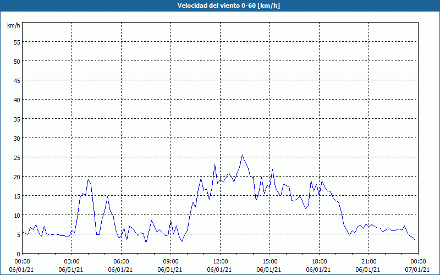Click the wind speed peak near 13:20

242,155
